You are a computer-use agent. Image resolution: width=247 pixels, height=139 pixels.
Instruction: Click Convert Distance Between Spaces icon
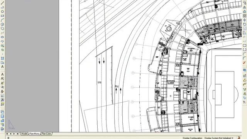pyautogui.click(x=2, y=104)
